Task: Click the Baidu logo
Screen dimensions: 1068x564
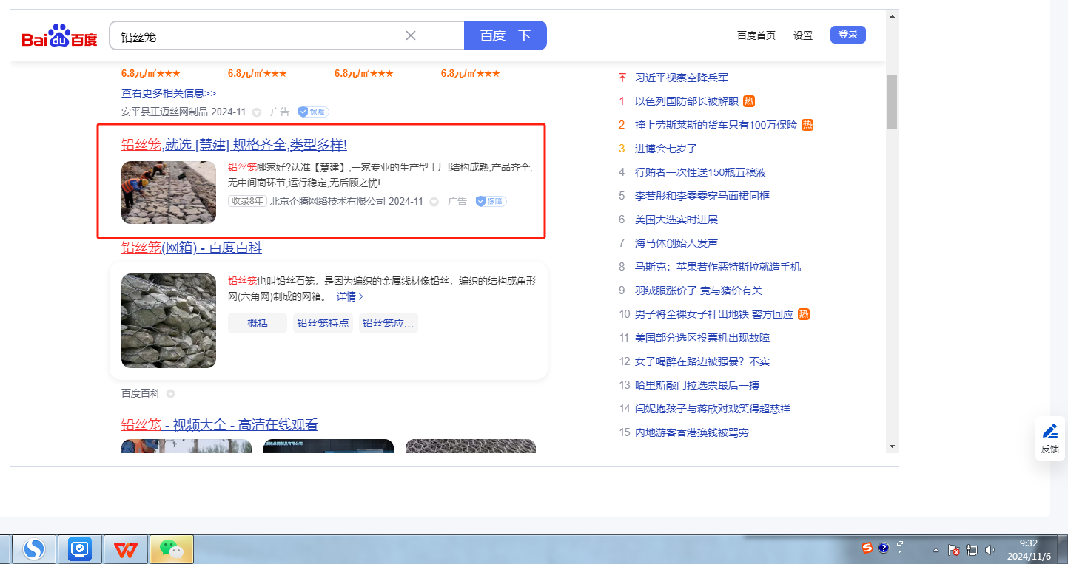Action: coord(59,36)
